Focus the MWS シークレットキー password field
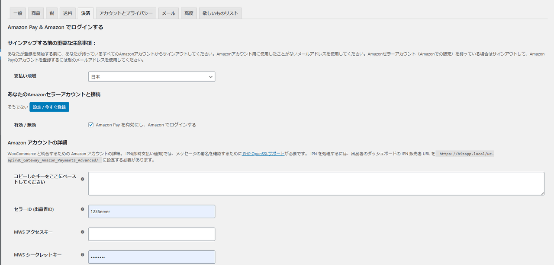This screenshot has width=554, height=265. point(151,257)
